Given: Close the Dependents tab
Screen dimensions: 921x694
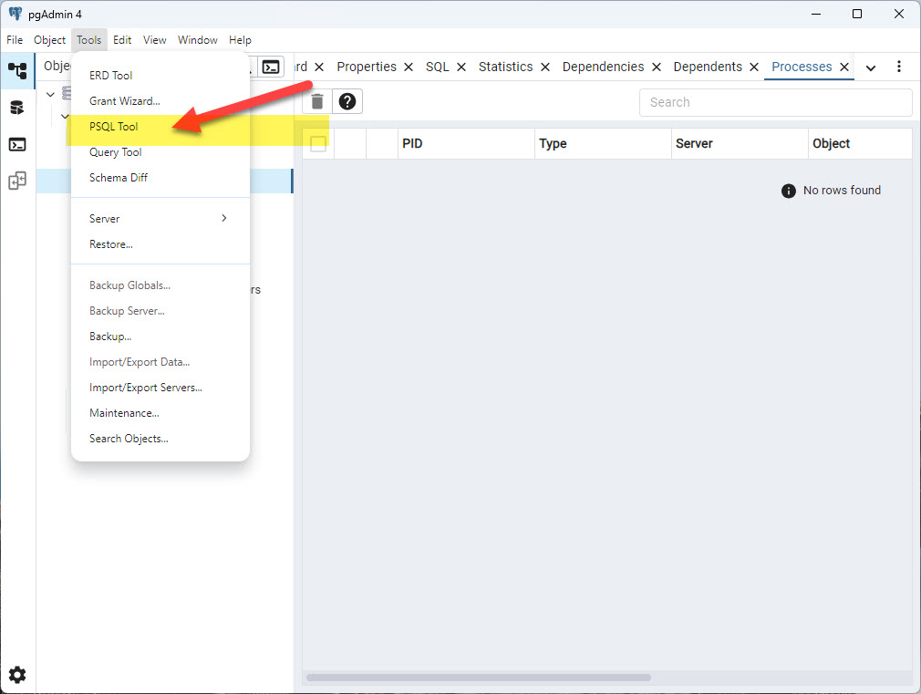Looking at the screenshot, I should pos(754,67).
